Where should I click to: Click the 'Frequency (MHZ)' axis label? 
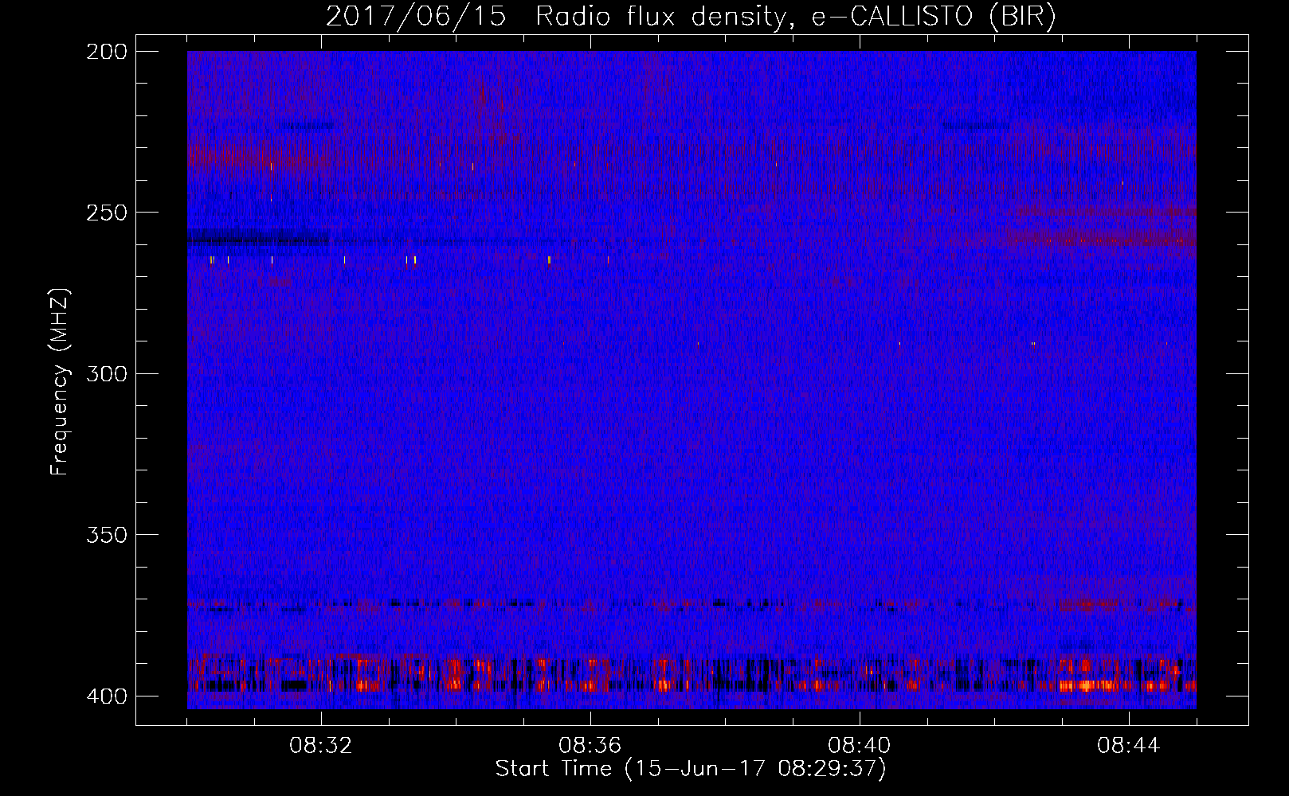point(60,382)
